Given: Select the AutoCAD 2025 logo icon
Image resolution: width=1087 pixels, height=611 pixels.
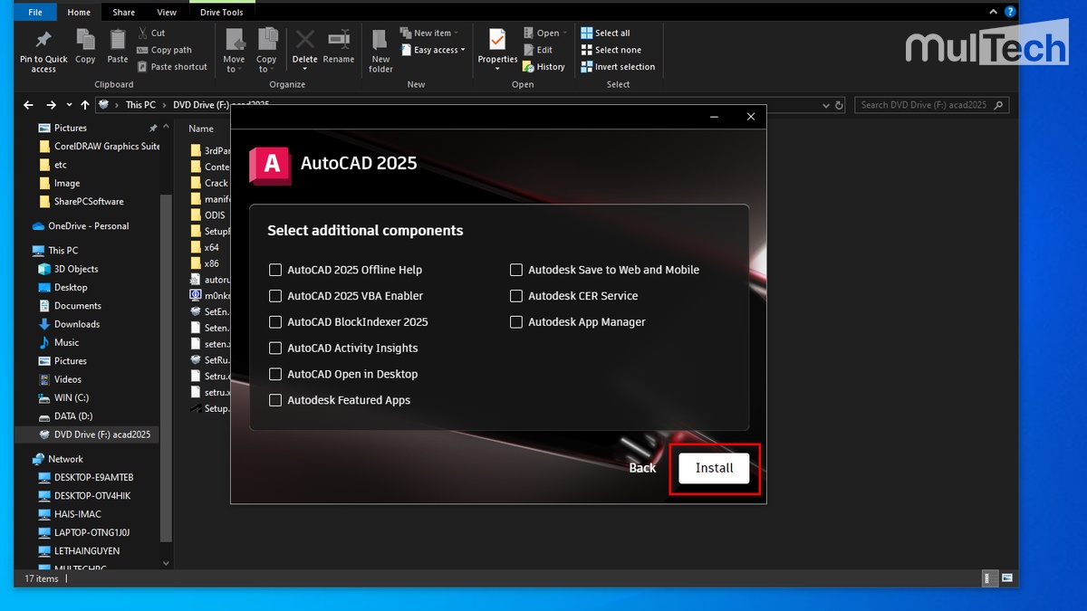Looking at the screenshot, I should 271,164.
